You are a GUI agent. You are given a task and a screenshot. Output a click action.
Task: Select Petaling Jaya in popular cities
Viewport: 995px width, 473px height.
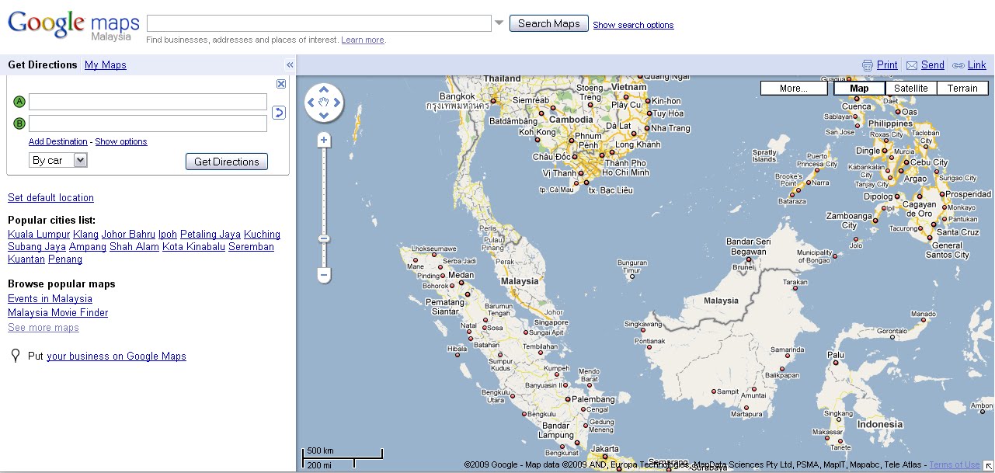point(210,235)
